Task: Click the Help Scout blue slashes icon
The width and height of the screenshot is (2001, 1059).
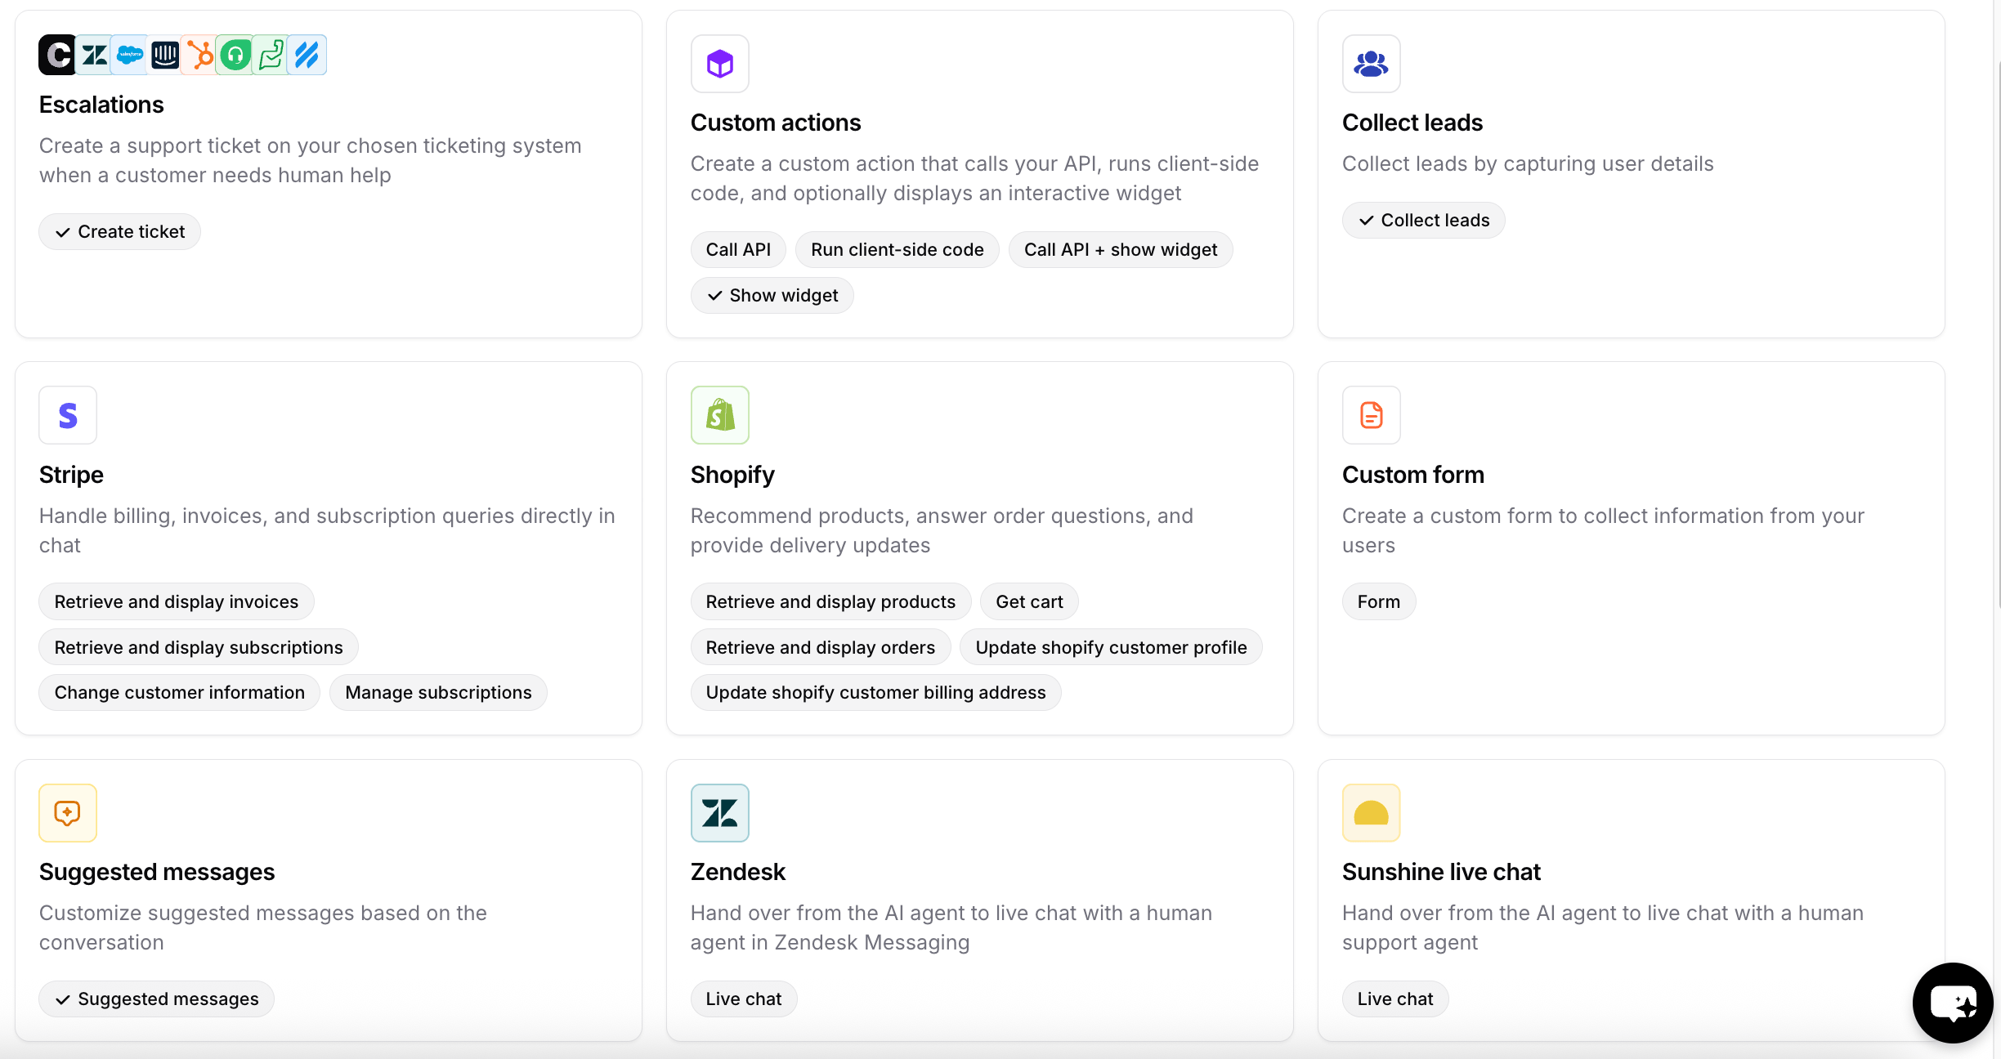Action: click(x=307, y=55)
